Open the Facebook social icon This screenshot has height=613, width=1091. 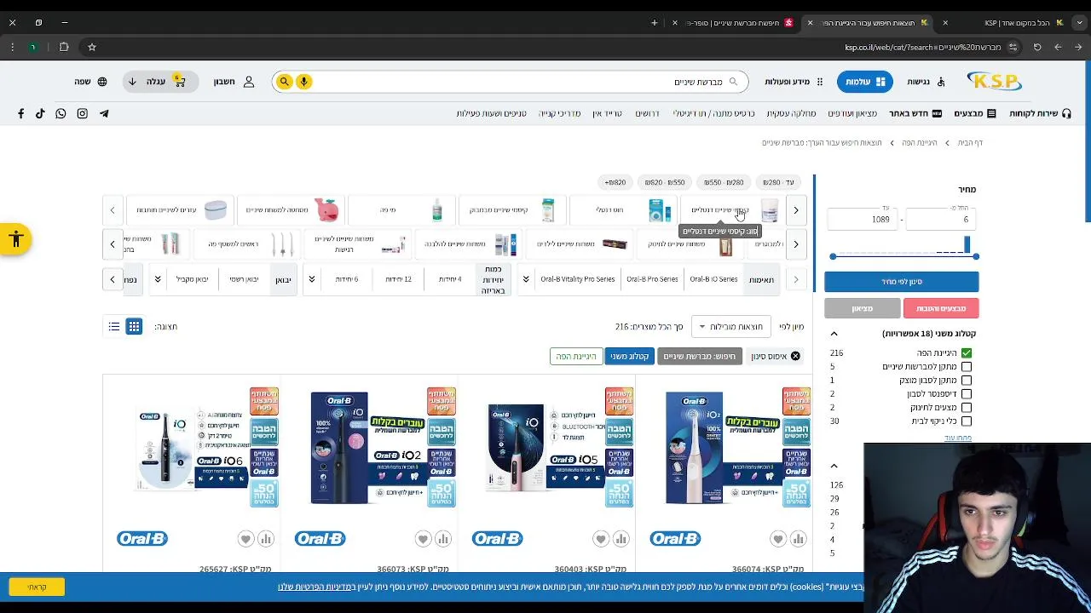tap(20, 113)
